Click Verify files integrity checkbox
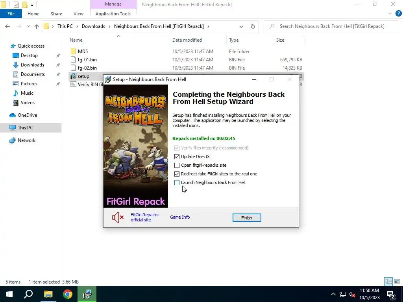 (177, 148)
